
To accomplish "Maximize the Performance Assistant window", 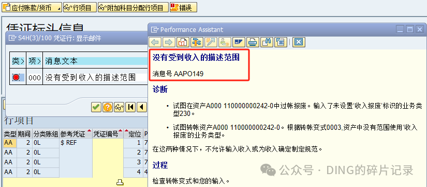I will coord(410,29).
